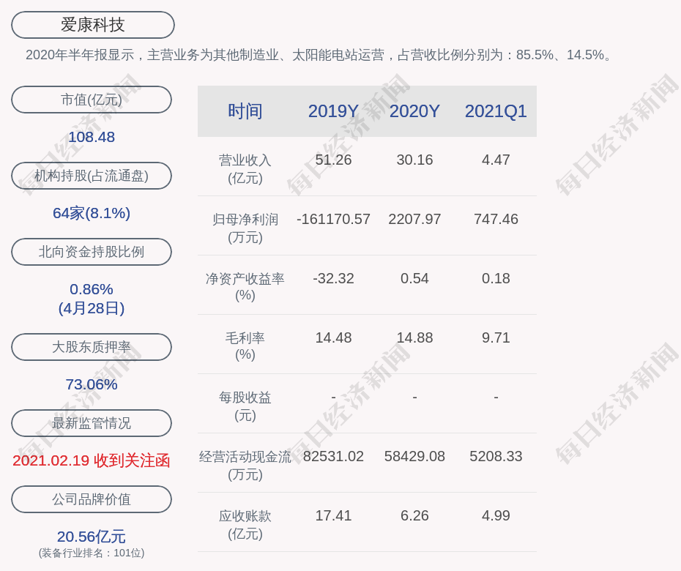Select the 最新监管情况 label pill

(92, 423)
